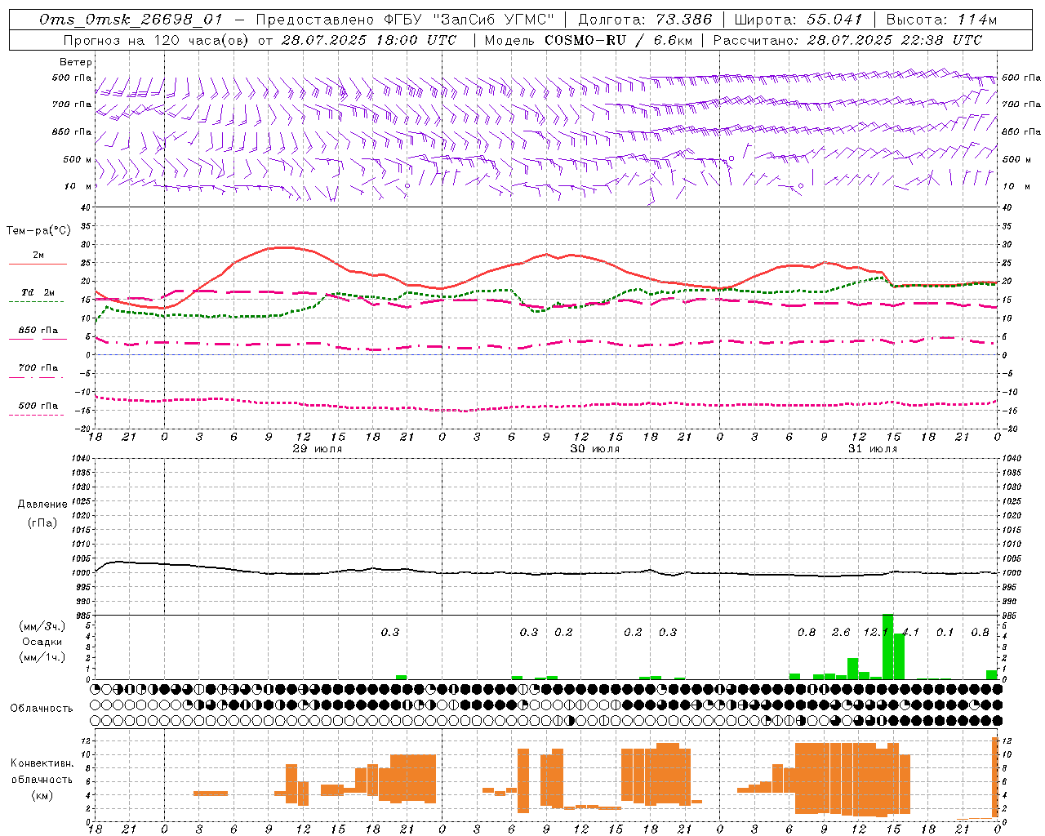1045x836 pixels.
Task: Click the "Конвективн." convective cloud label
Action: 42,763
